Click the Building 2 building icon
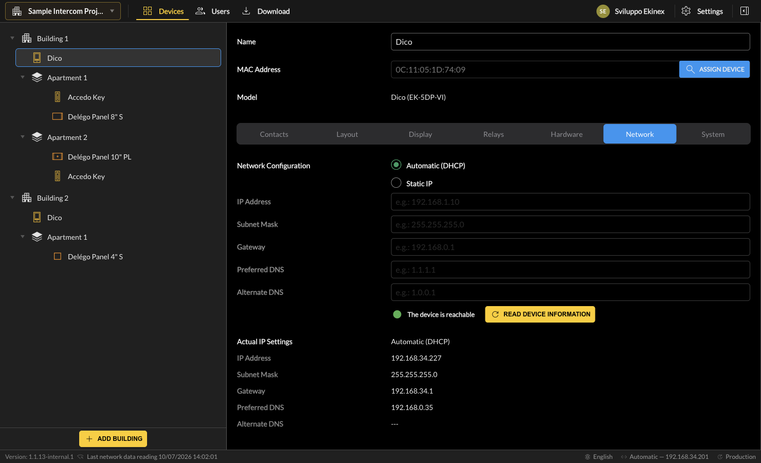Viewport: 761px width, 463px height. point(27,198)
